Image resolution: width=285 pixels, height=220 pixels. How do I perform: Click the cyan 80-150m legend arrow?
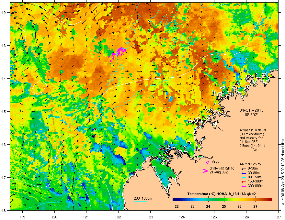243,177
